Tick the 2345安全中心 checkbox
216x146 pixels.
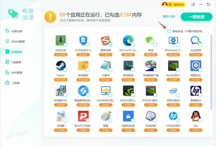pos(88,45)
